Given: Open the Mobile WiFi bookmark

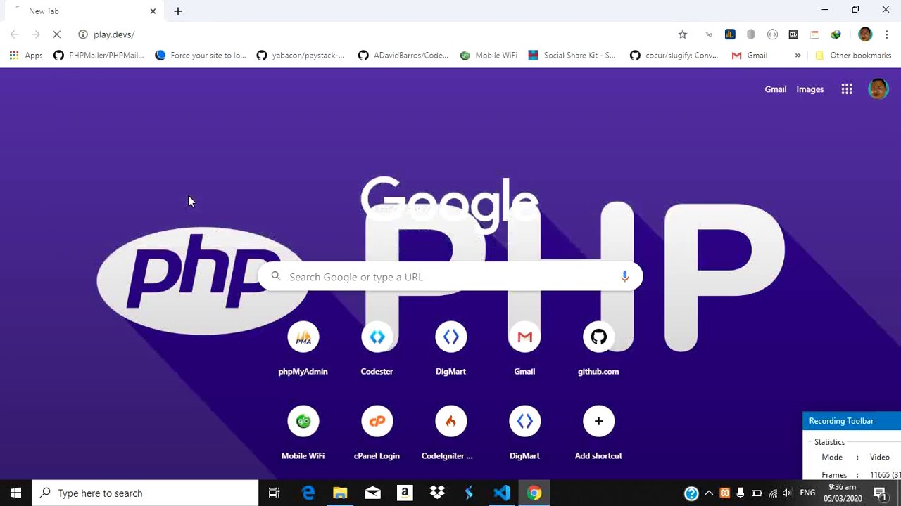Looking at the screenshot, I should pyautogui.click(x=489, y=56).
